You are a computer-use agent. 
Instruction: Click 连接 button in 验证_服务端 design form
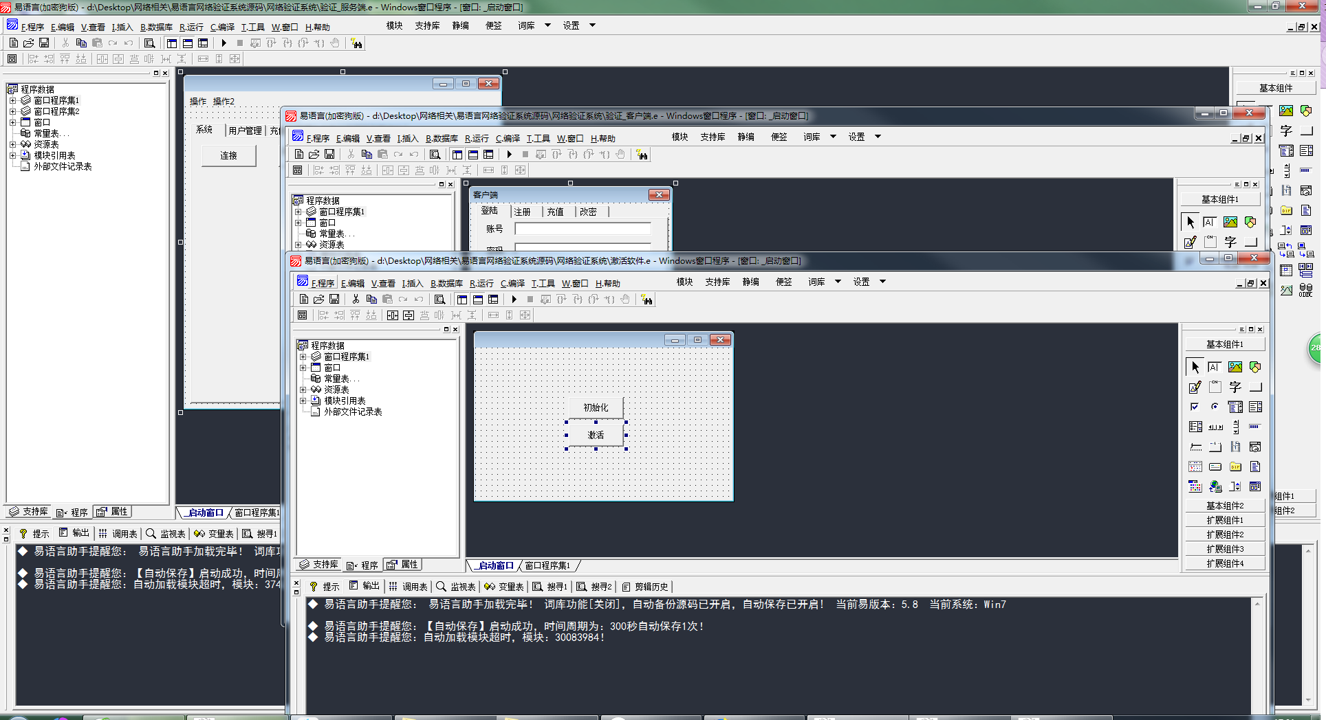click(228, 156)
